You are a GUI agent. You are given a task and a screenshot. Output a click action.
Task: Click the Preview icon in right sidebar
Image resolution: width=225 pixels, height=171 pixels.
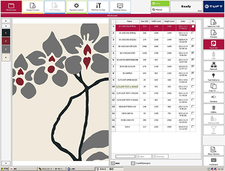(214, 34)
